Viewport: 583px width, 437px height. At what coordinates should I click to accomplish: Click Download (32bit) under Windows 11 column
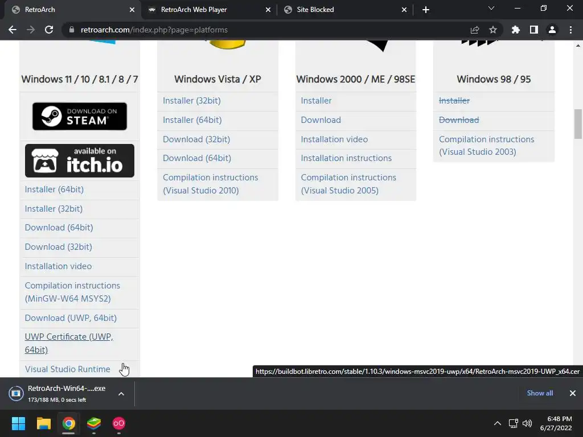[x=59, y=247]
